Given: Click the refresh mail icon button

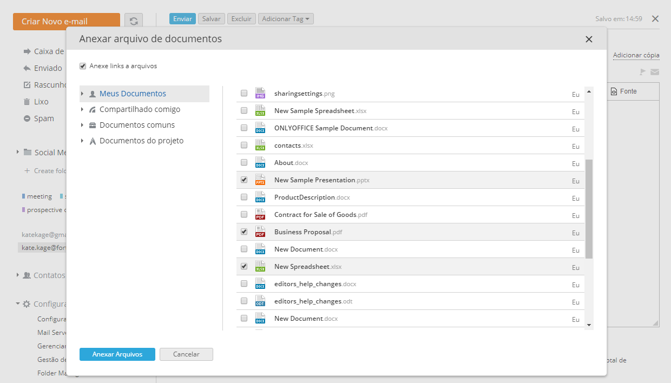Looking at the screenshot, I should pyautogui.click(x=134, y=21).
